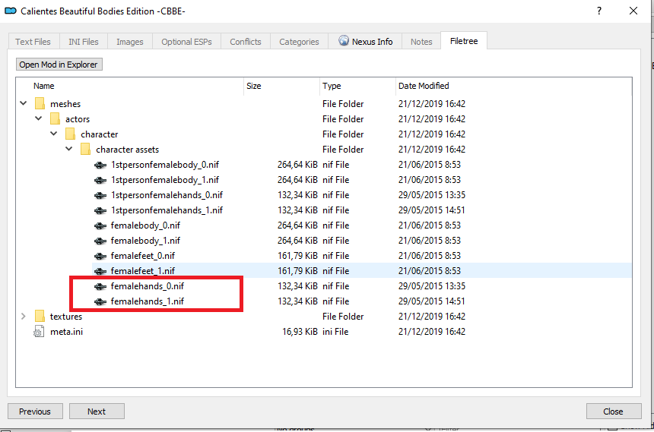
Task: Go to the Previous mod
Action: 35,412
